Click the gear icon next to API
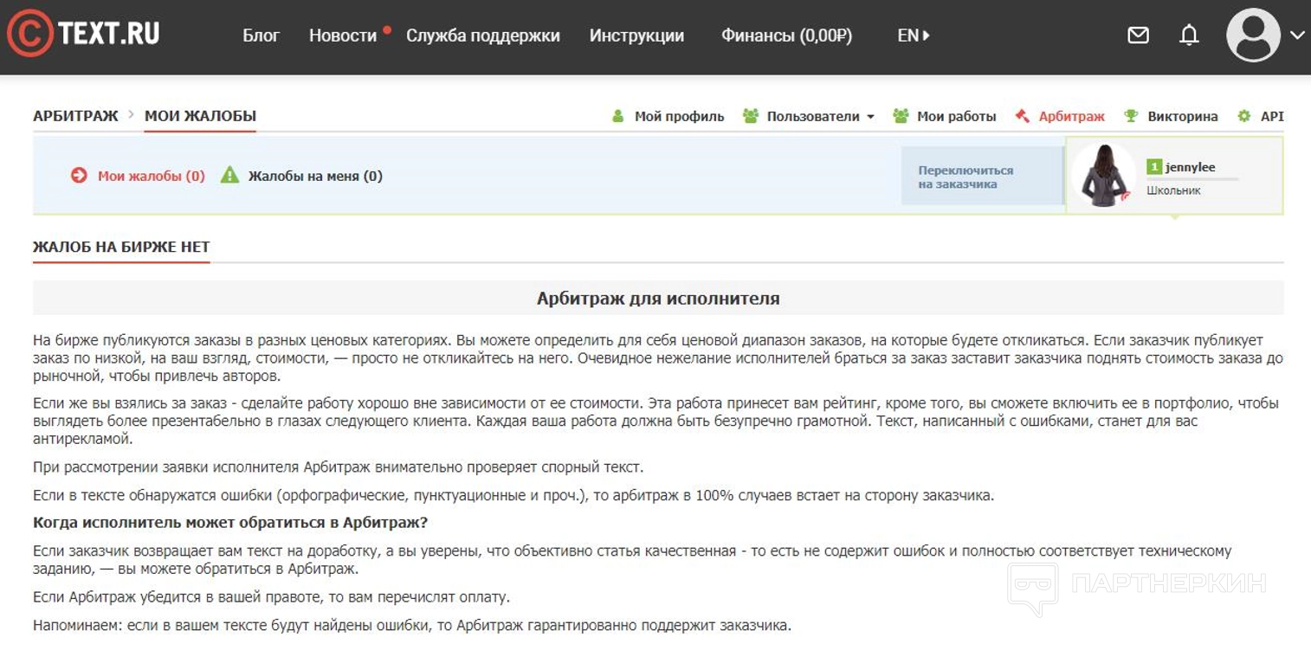The image size is (1311, 663). (1244, 116)
